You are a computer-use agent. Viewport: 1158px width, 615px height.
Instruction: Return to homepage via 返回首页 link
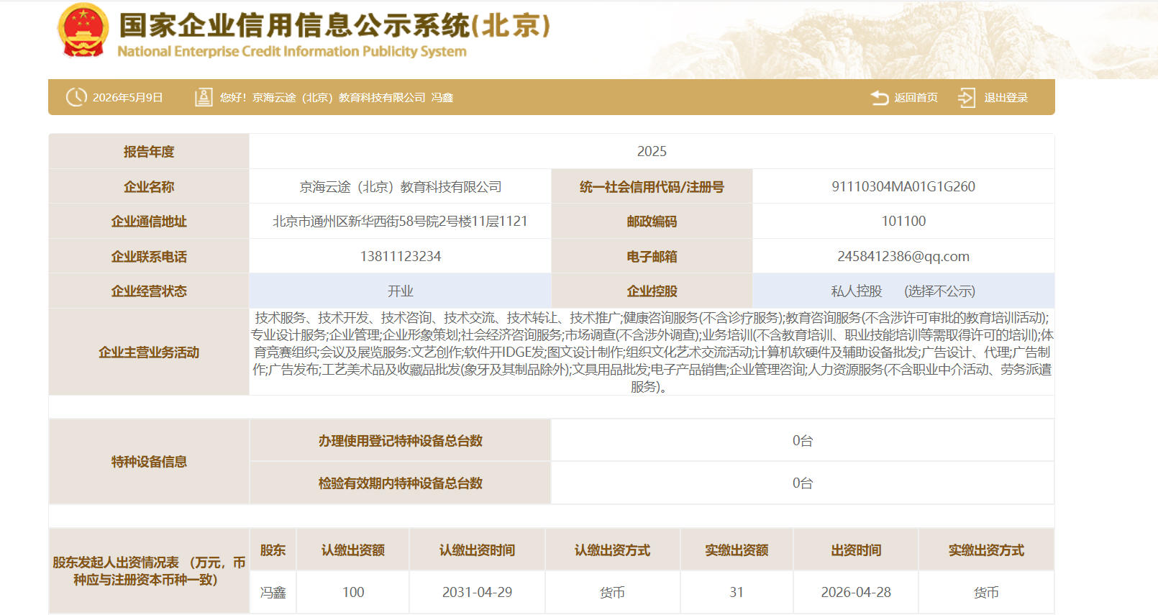click(x=916, y=98)
